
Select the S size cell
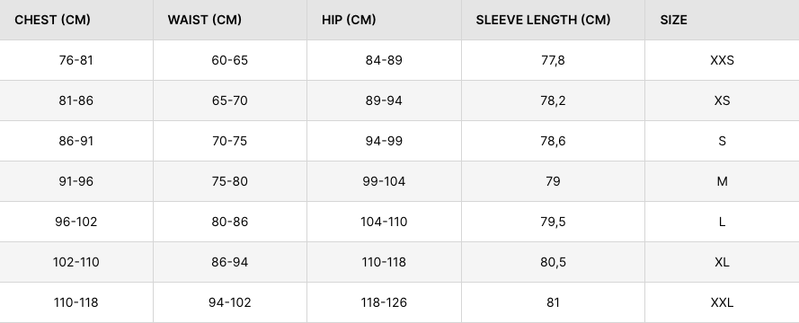point(722,141)
